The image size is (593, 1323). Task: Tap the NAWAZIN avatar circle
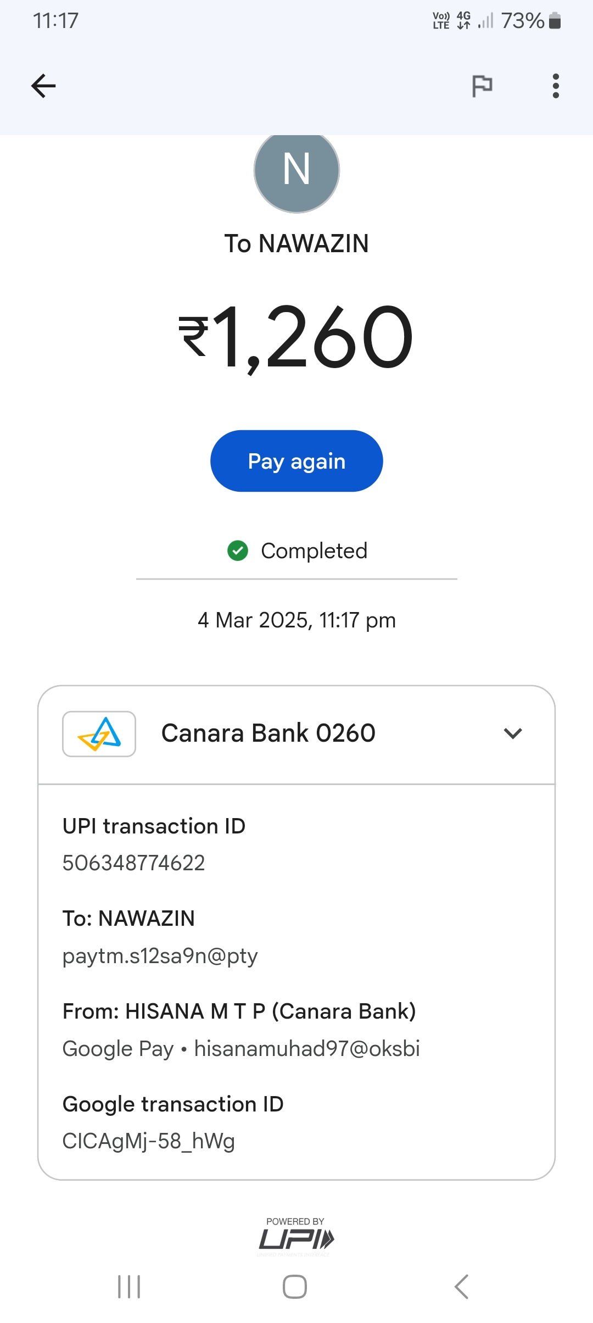pyautogui.click(x=296, y=170)
